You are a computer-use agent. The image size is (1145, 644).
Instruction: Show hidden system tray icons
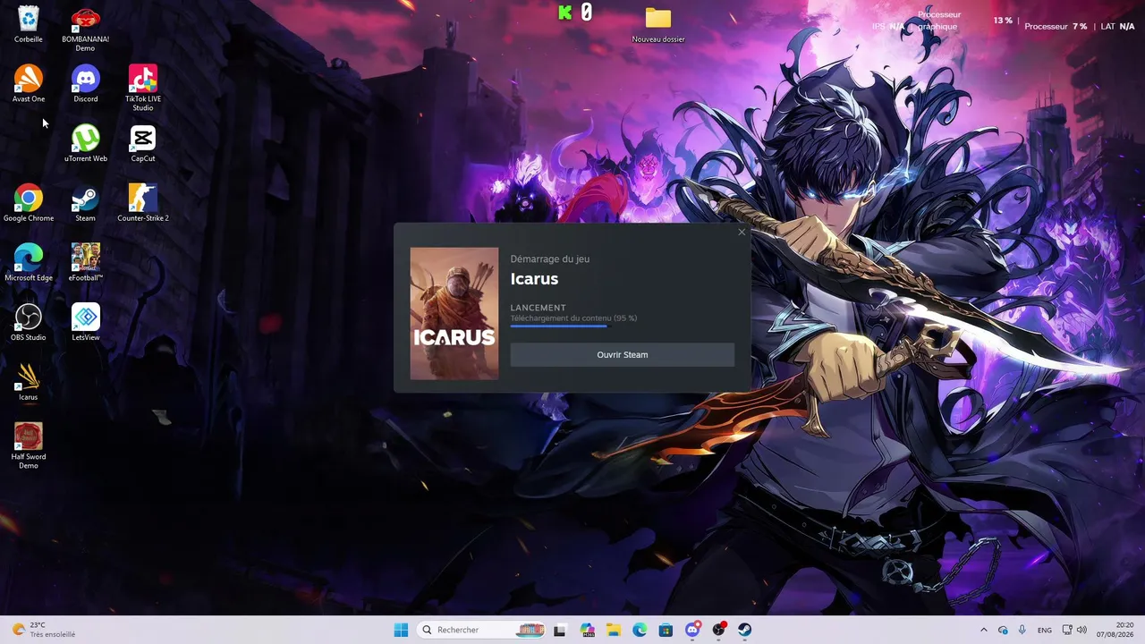click(x=984, y=630)
